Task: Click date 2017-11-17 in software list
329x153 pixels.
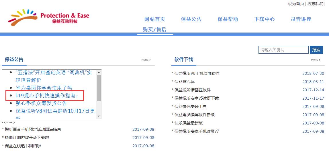Action: click(x=313, y=98)
